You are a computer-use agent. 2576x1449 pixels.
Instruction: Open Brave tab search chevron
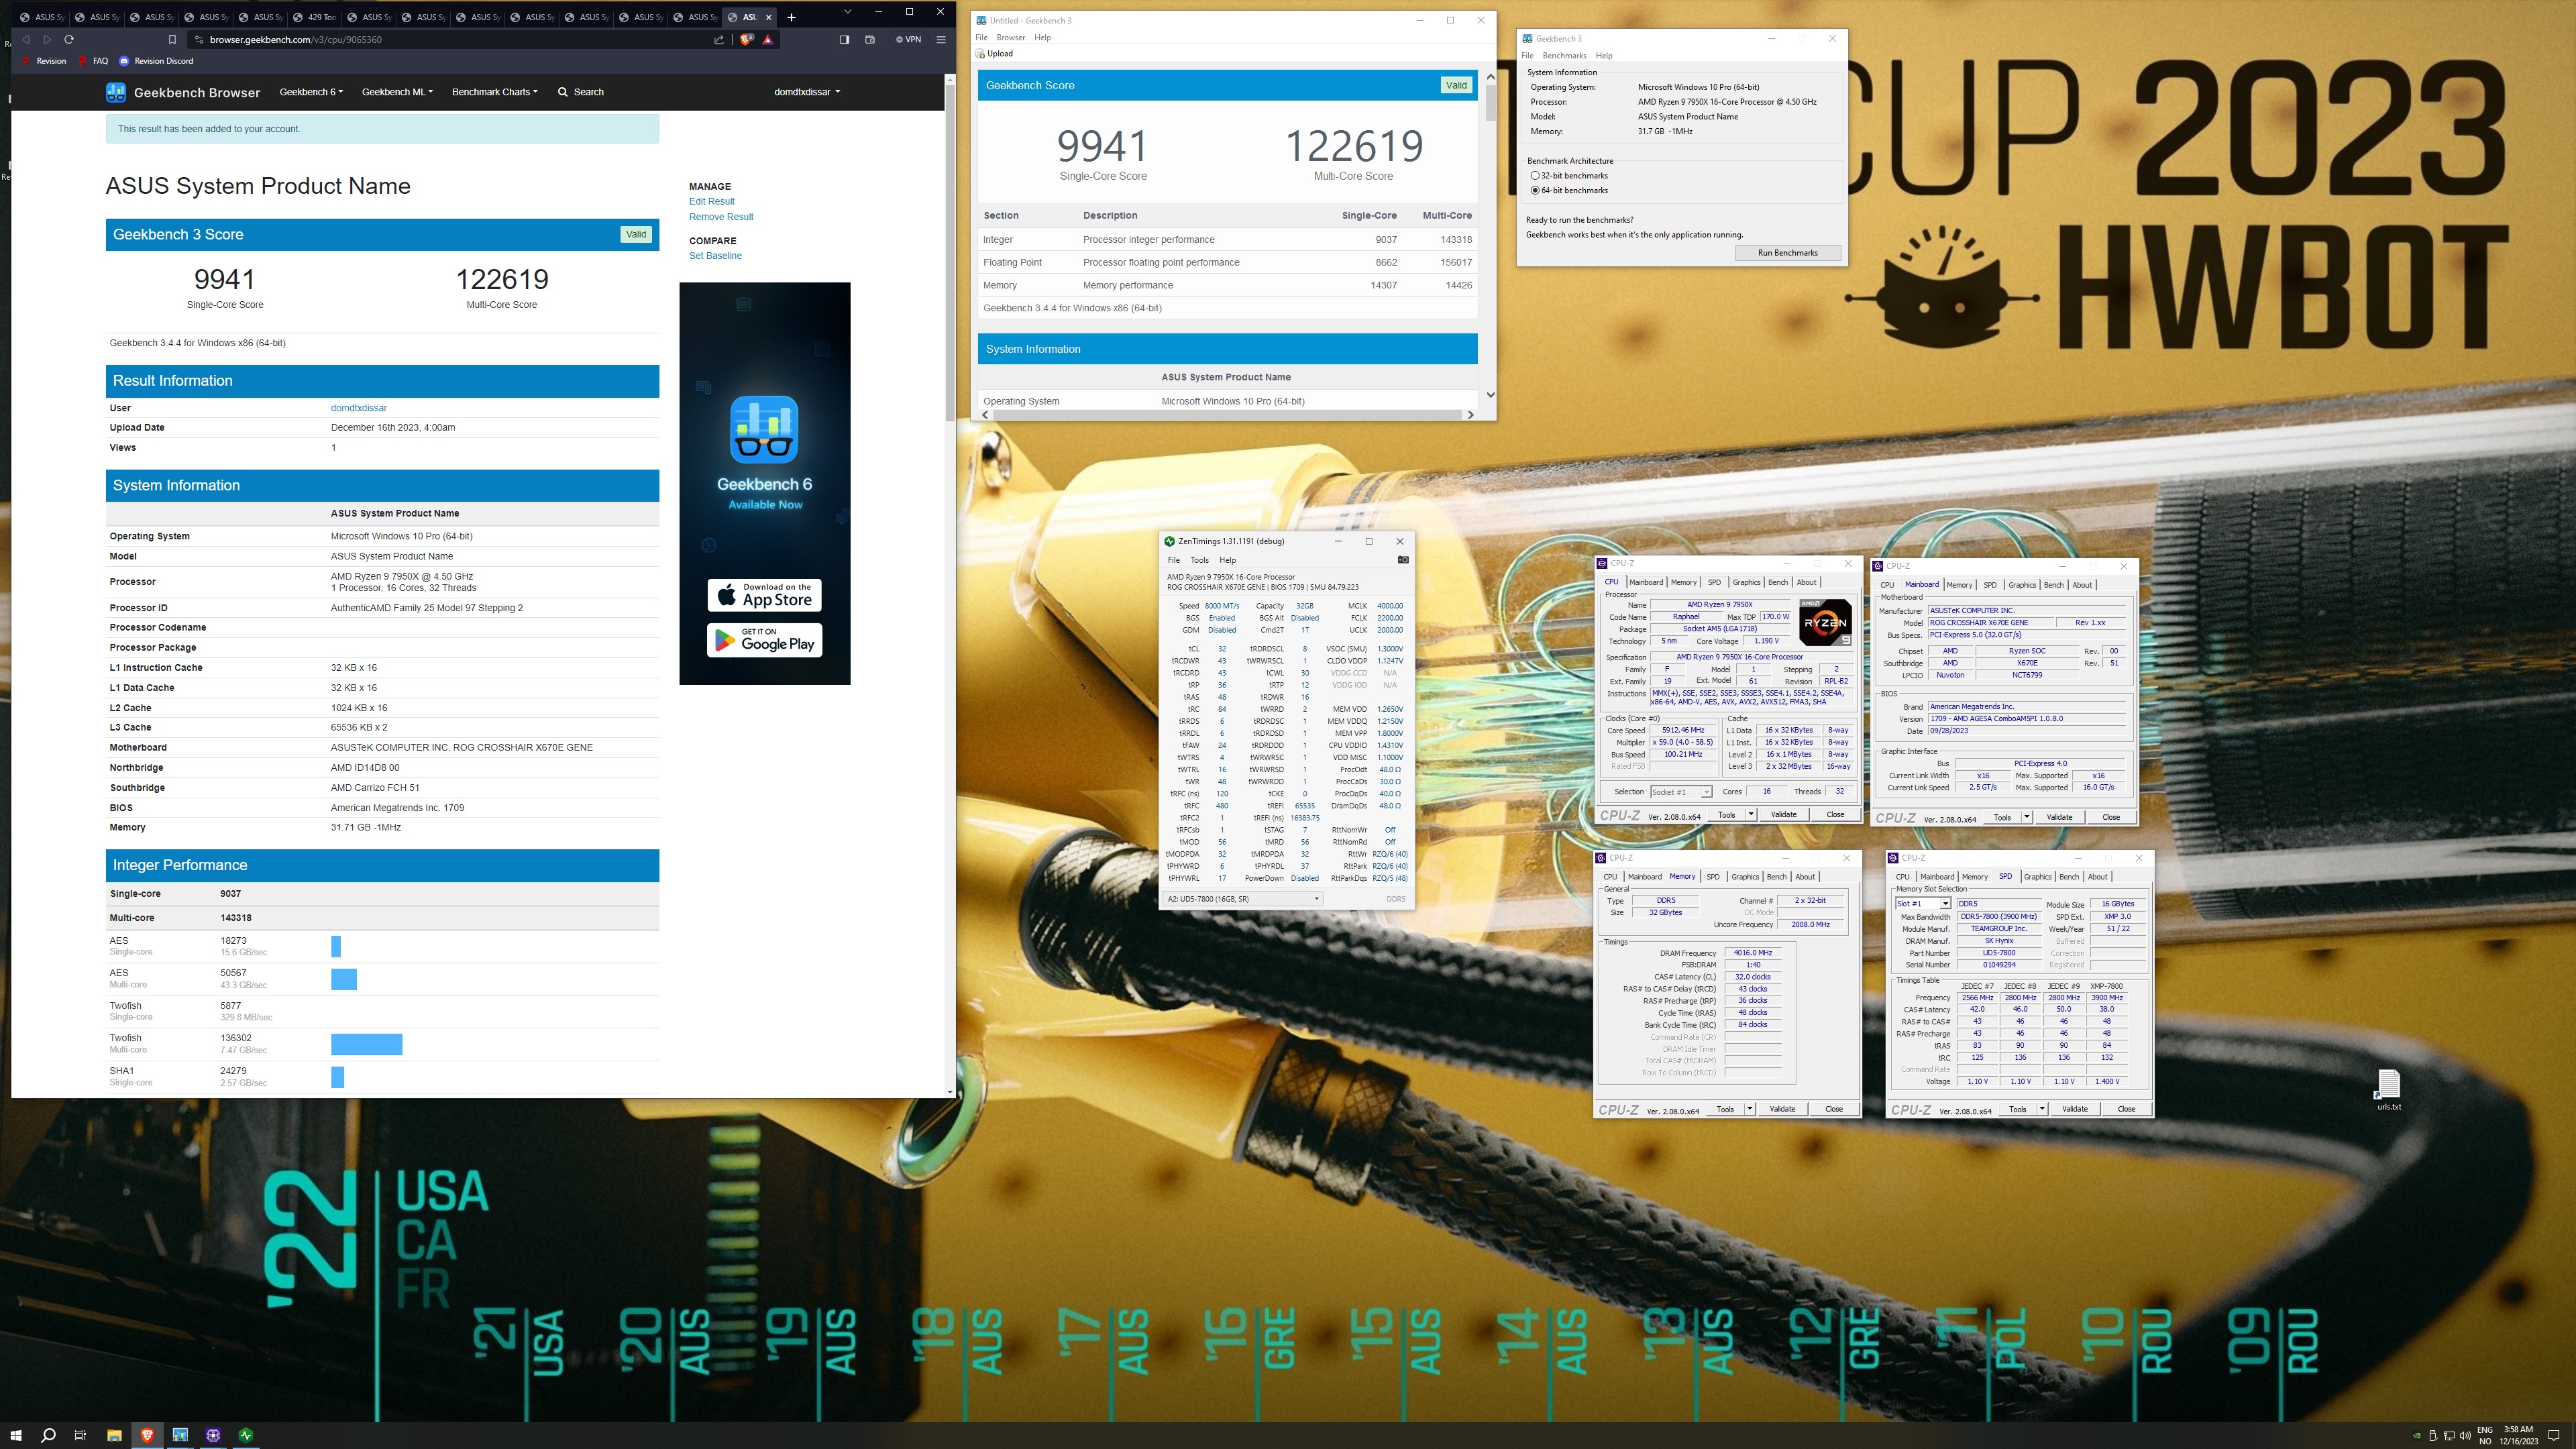pyautogui.click(x=847, y=12)
